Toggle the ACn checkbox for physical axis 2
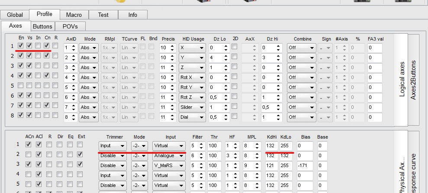The height and width of the screenshot is (193, 428). 28,154
